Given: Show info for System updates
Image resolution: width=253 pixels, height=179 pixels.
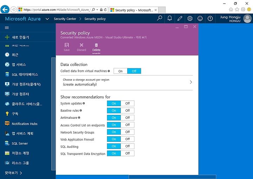Looking at the screenshot, I should [x=84, y=103].
